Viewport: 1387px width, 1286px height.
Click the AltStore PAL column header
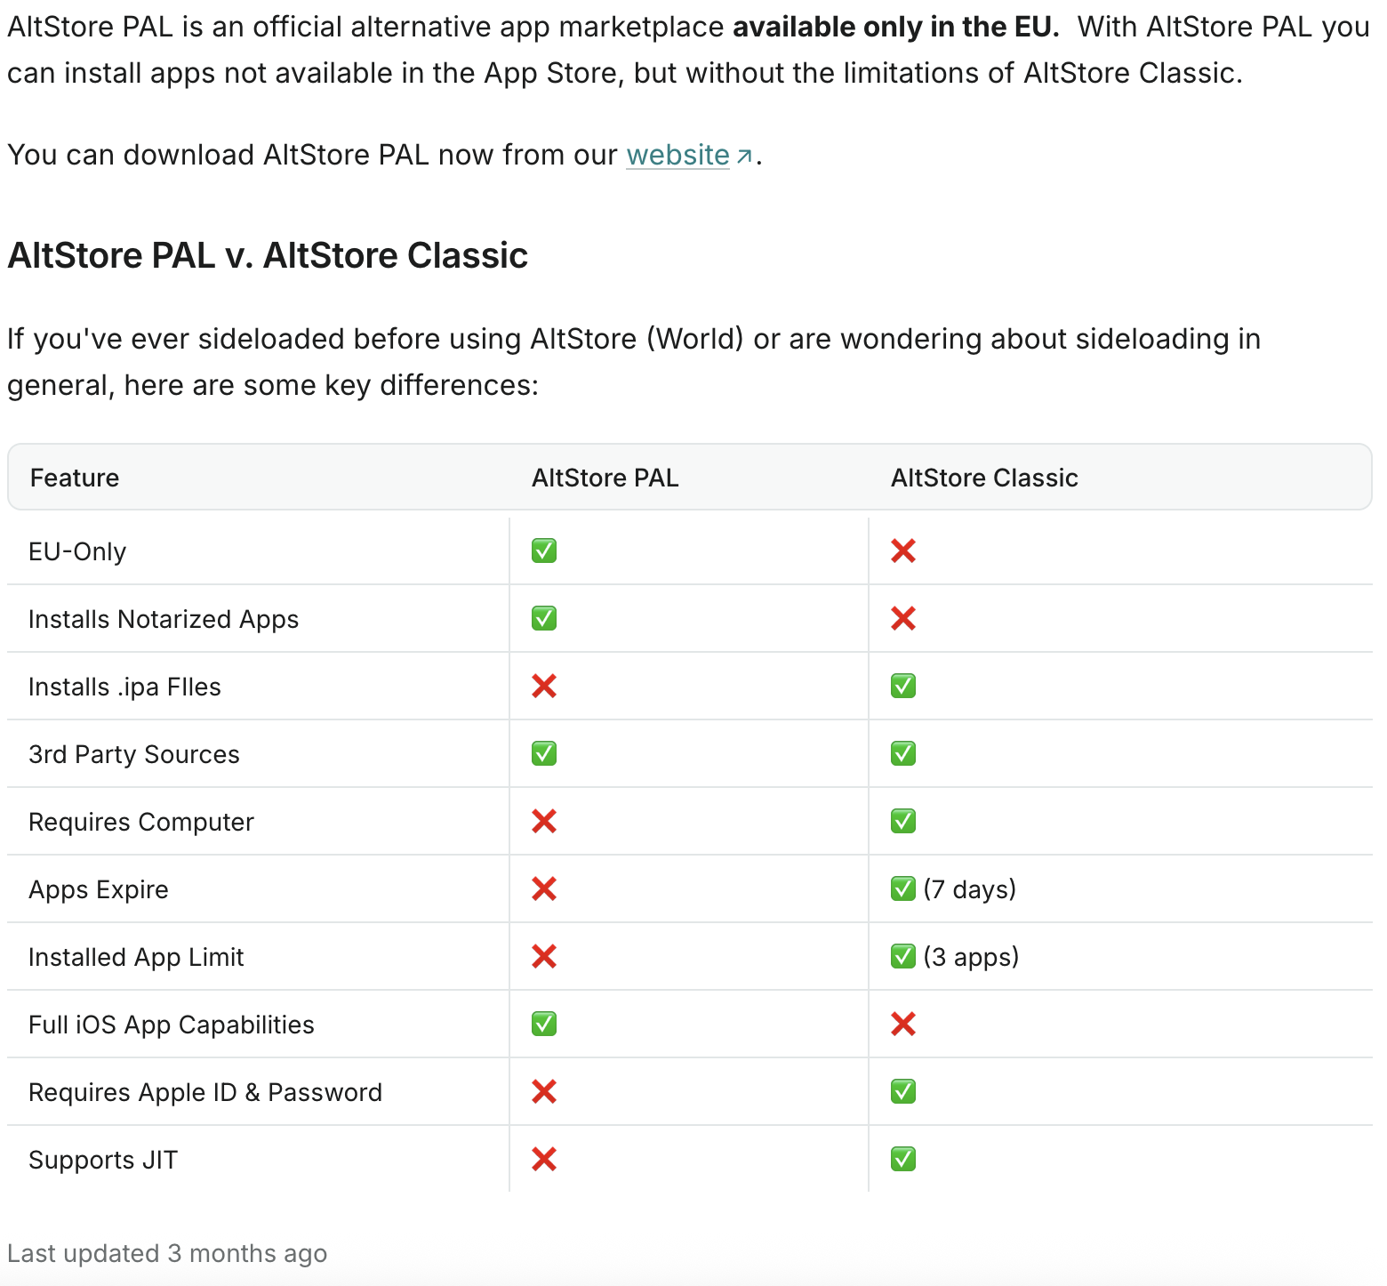tap(605, 478)
